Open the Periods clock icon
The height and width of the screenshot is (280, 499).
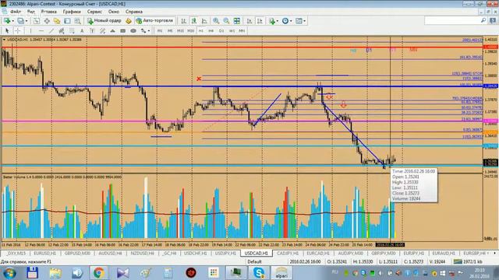(x=285, y=21)
